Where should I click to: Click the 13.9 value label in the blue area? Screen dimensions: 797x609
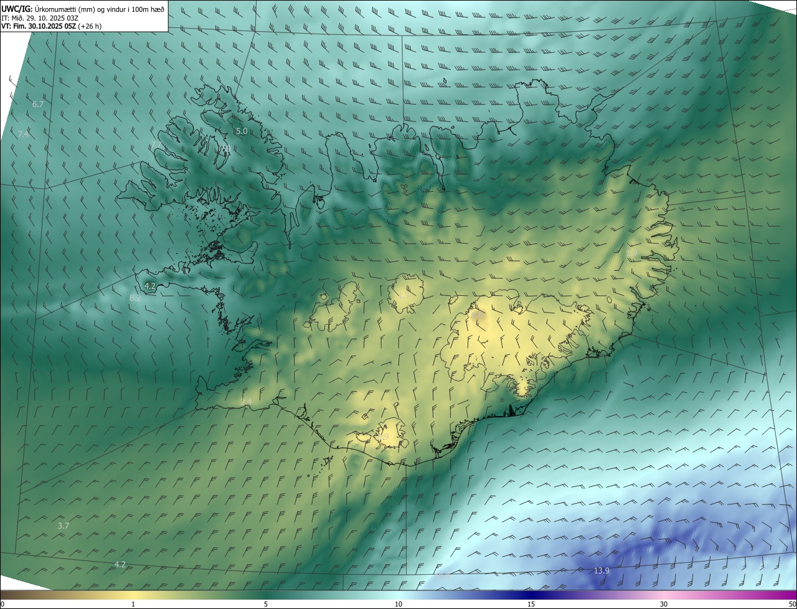(x=601, y=571)
